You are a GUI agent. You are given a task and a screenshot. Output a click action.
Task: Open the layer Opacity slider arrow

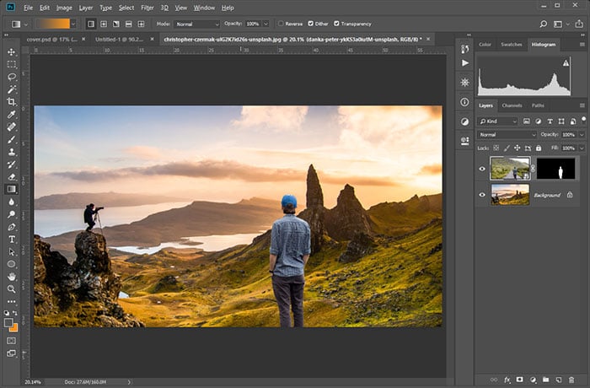582,134
